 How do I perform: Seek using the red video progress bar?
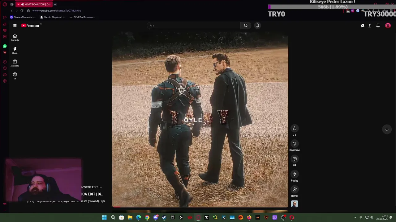pos(200,207)
